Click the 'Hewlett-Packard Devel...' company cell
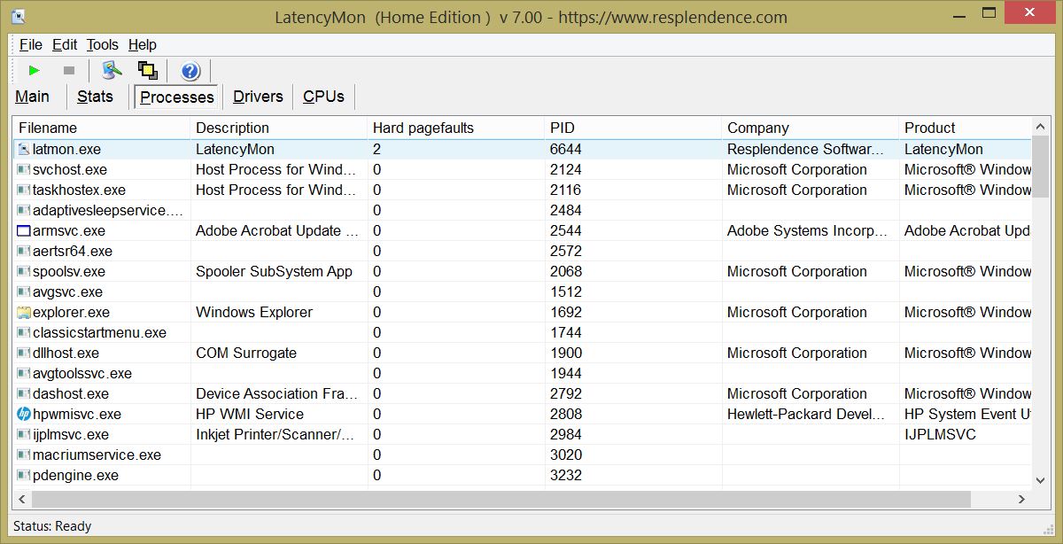This screenshot has height=544, width=1063. 806,415
